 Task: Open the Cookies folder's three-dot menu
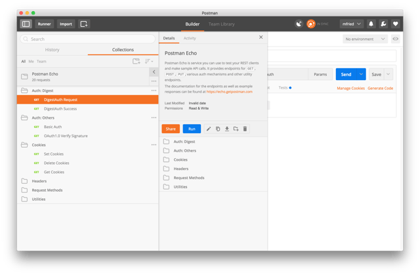pos(154,144)
